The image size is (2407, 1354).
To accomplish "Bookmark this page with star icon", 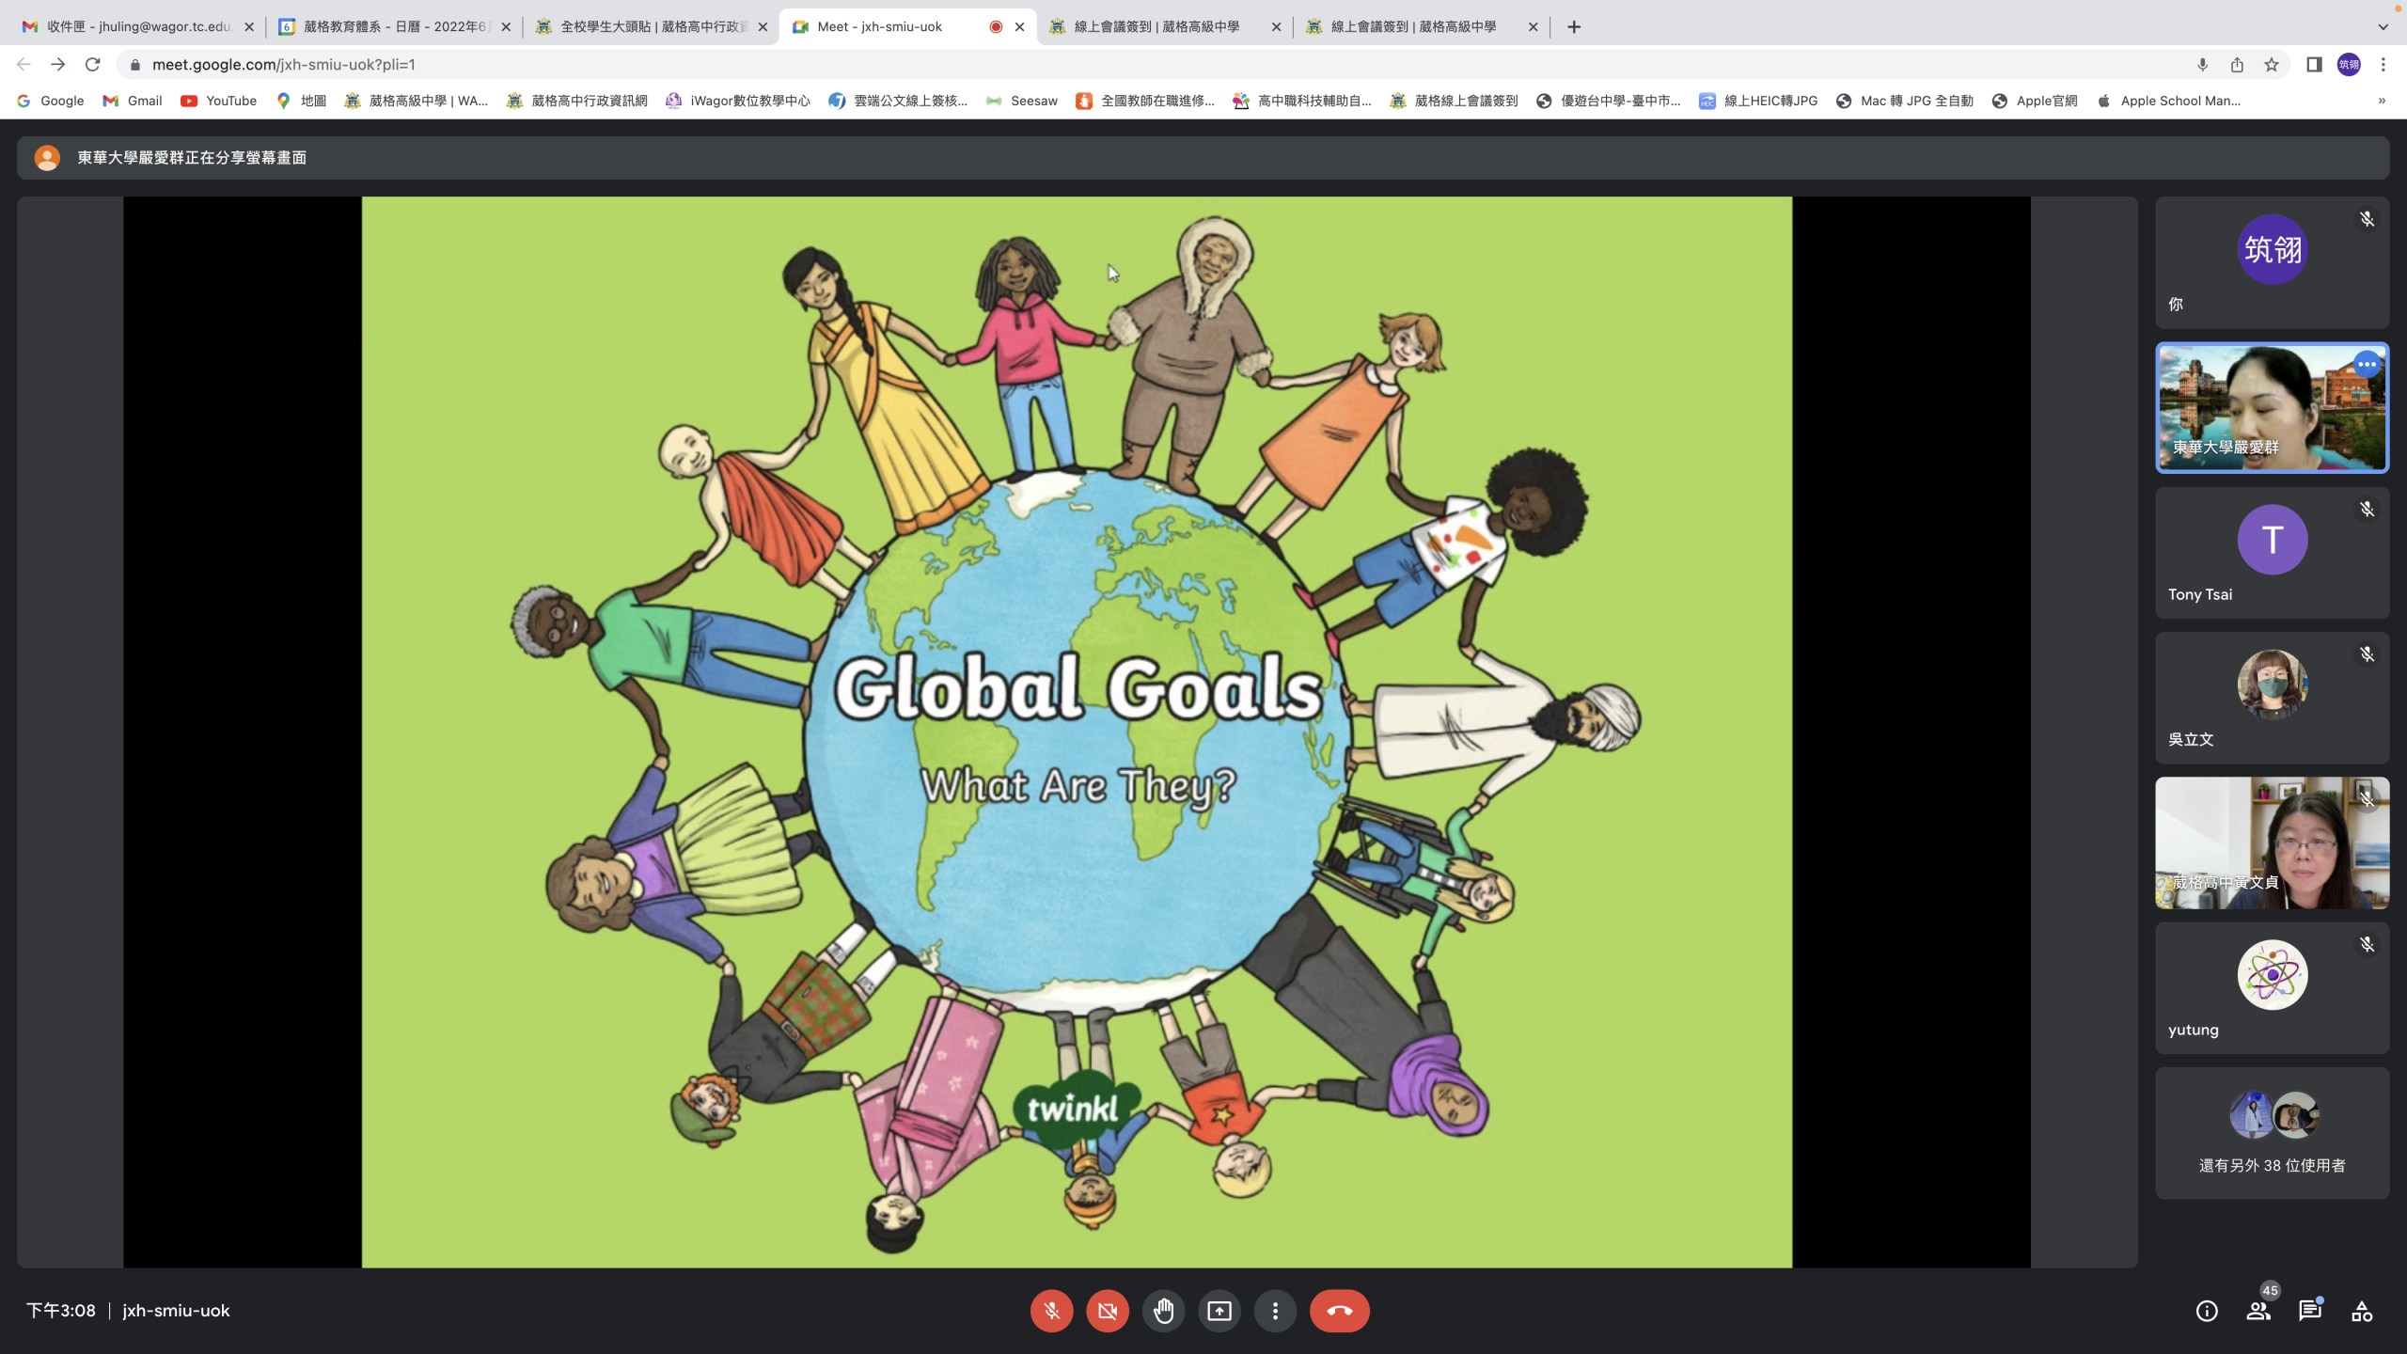I will 2272,65.
